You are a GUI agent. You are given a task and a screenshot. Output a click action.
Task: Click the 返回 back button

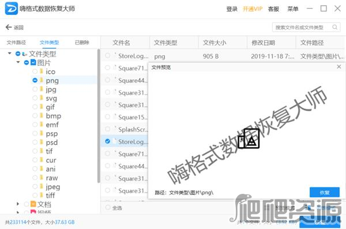(x=14, y=27)
